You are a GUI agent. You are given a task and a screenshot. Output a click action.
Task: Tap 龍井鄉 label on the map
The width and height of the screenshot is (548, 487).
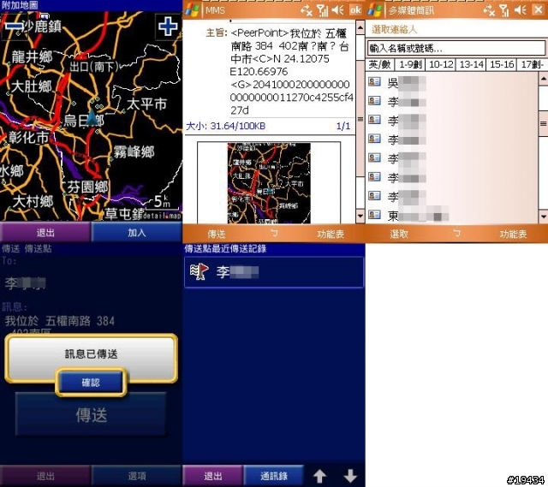coord(32,56)
